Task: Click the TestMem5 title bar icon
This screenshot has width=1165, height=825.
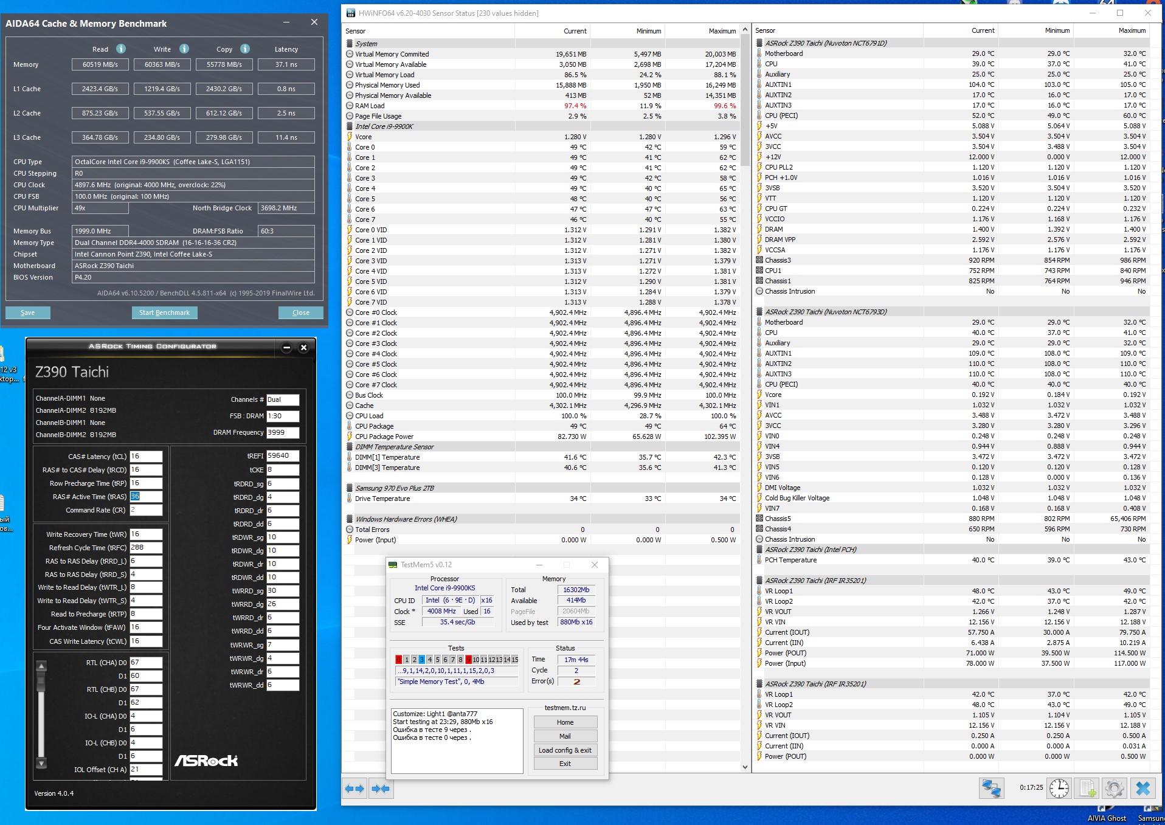Action: 393,565
